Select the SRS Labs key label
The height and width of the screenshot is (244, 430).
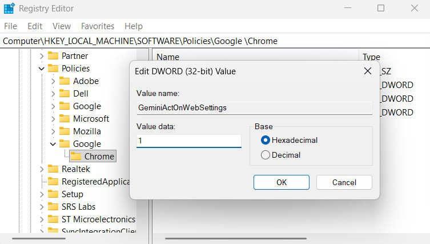pyautogui.click(x=78, y=207)
